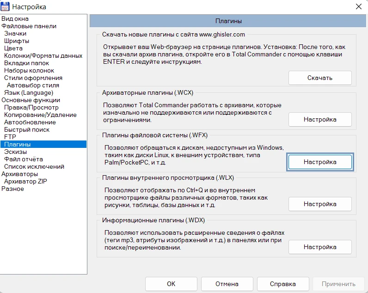Go to the Шрифты settings page
368x293 pixels.
pyautogui.click(x=17, y=41)
